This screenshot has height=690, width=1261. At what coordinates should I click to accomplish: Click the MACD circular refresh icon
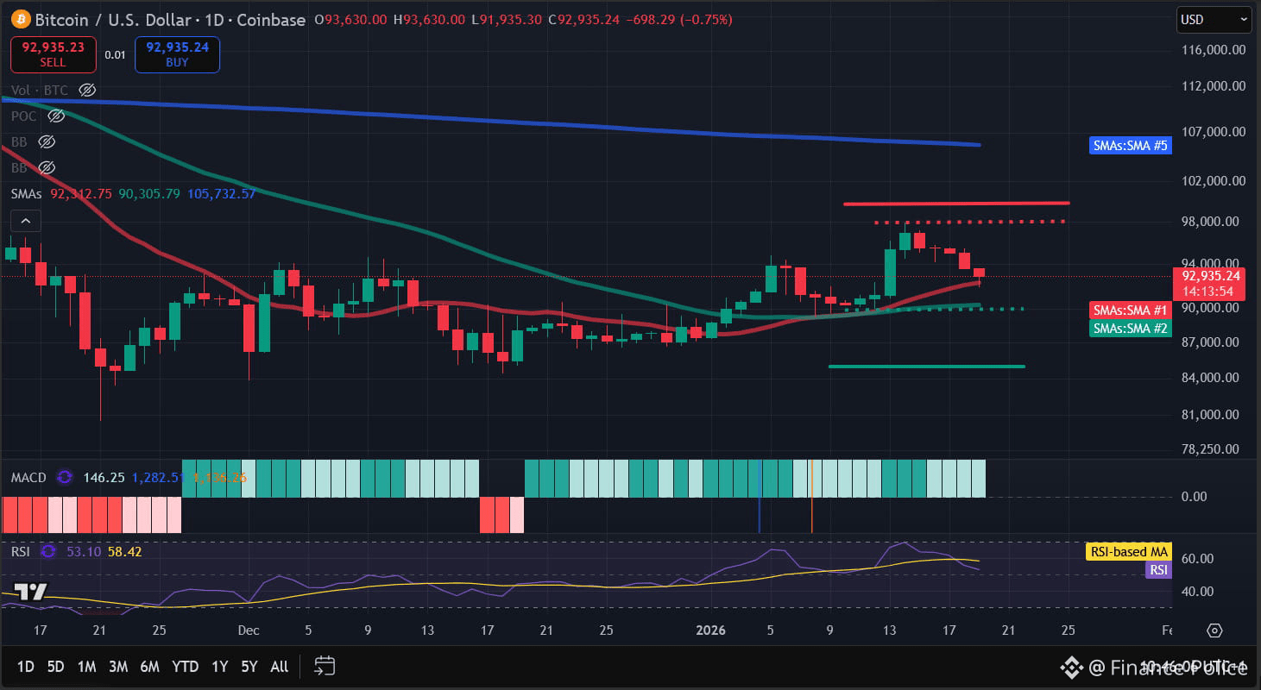pyautogui.click(x=64, y=477)
